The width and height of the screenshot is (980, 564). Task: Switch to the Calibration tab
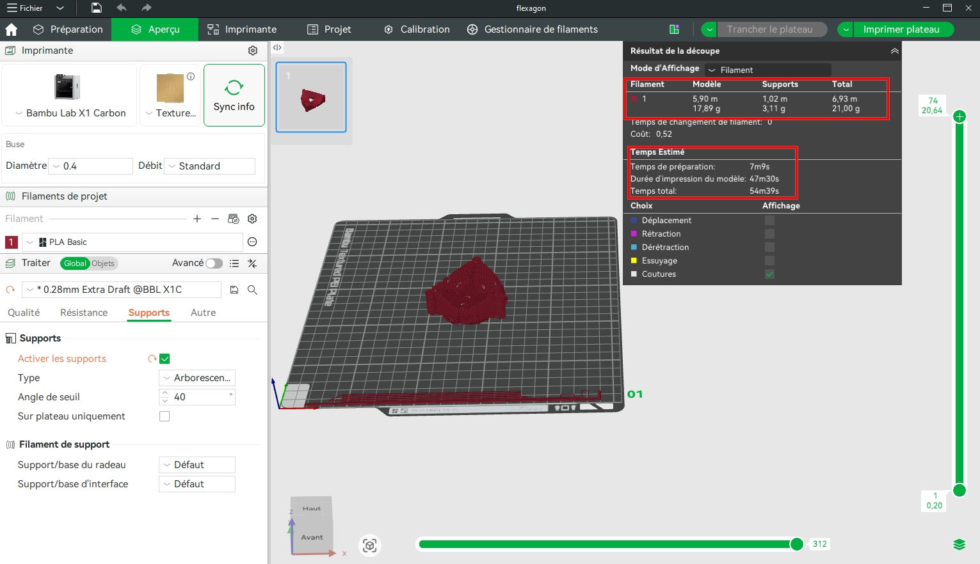417,29
